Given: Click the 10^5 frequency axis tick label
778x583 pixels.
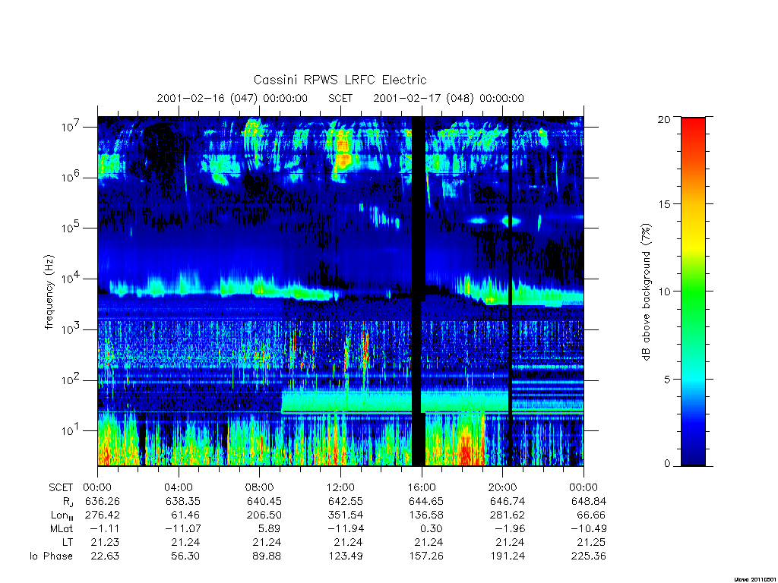Looking at the screenshot, I should (71, 228).
